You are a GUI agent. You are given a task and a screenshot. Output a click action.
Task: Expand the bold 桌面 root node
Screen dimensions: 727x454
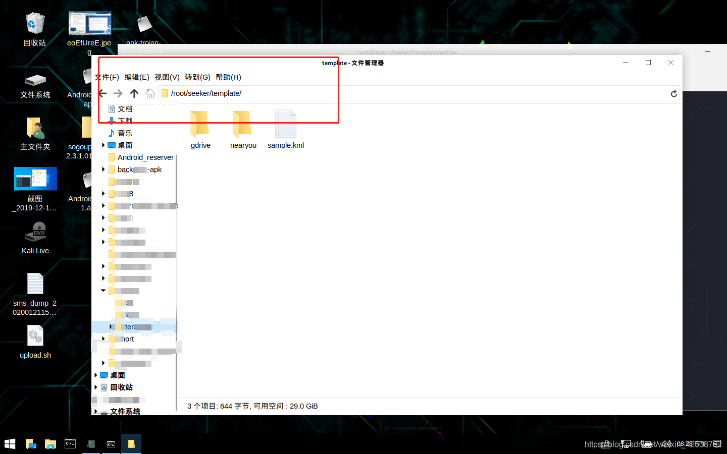point(95,375)
